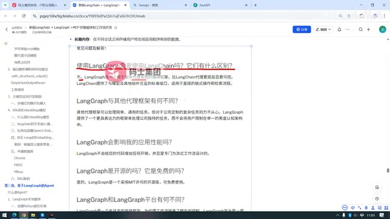This screenshot has height=219, width=390.
Task: Open the tab search dropdown arrow
Action: click(5, 5)
